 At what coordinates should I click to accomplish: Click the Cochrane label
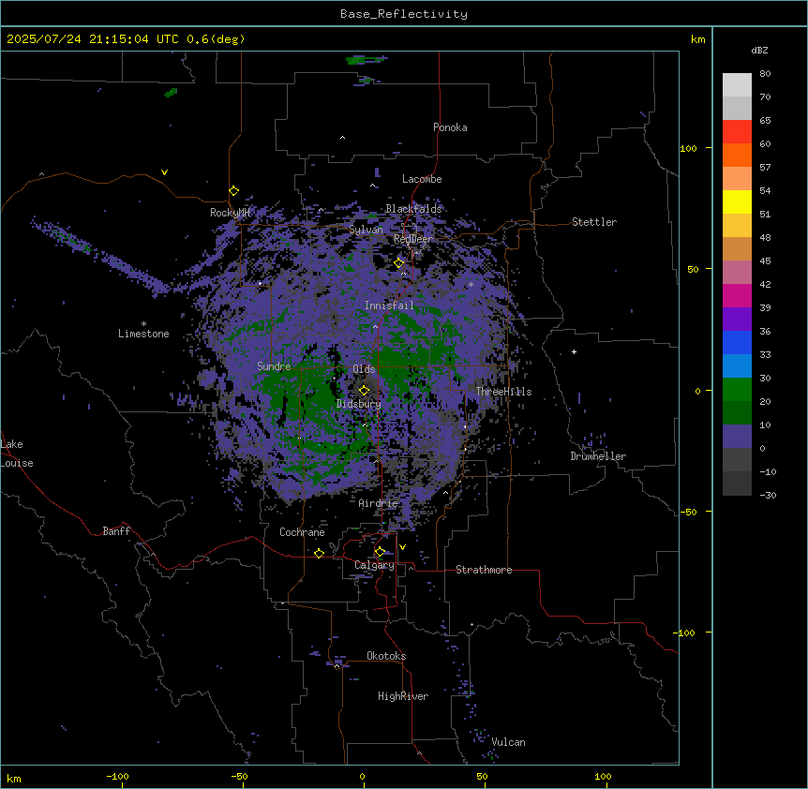(x=302, y=532)
